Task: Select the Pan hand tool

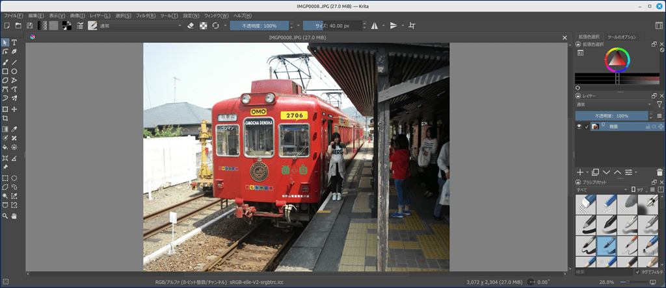Action: (14, 215)
